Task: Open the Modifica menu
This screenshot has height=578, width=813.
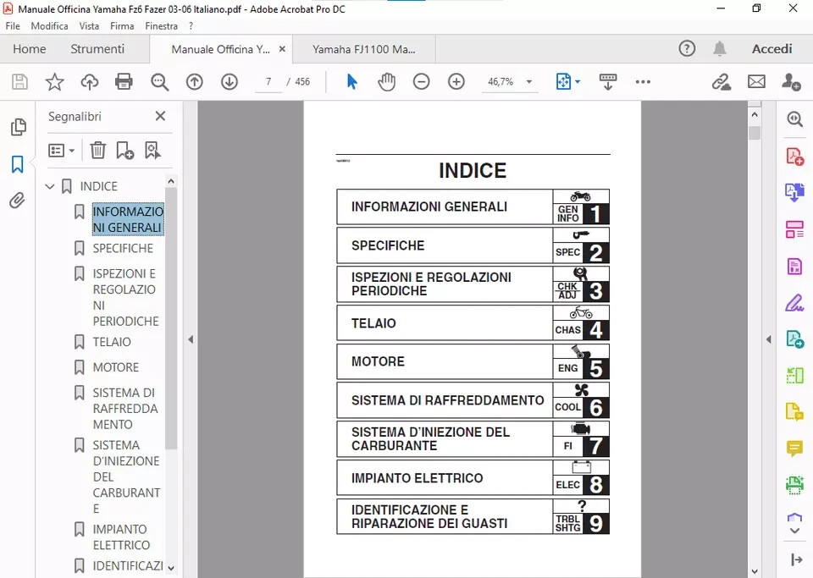Action: click(x=49, y=26)
